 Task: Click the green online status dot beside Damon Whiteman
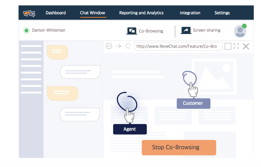pyautogui.click(x=26, y=31)
